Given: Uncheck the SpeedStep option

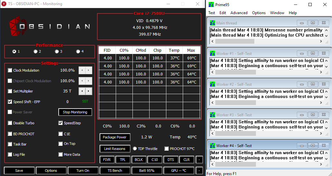Looking at the screenshot, I should (x=61, y=123).
